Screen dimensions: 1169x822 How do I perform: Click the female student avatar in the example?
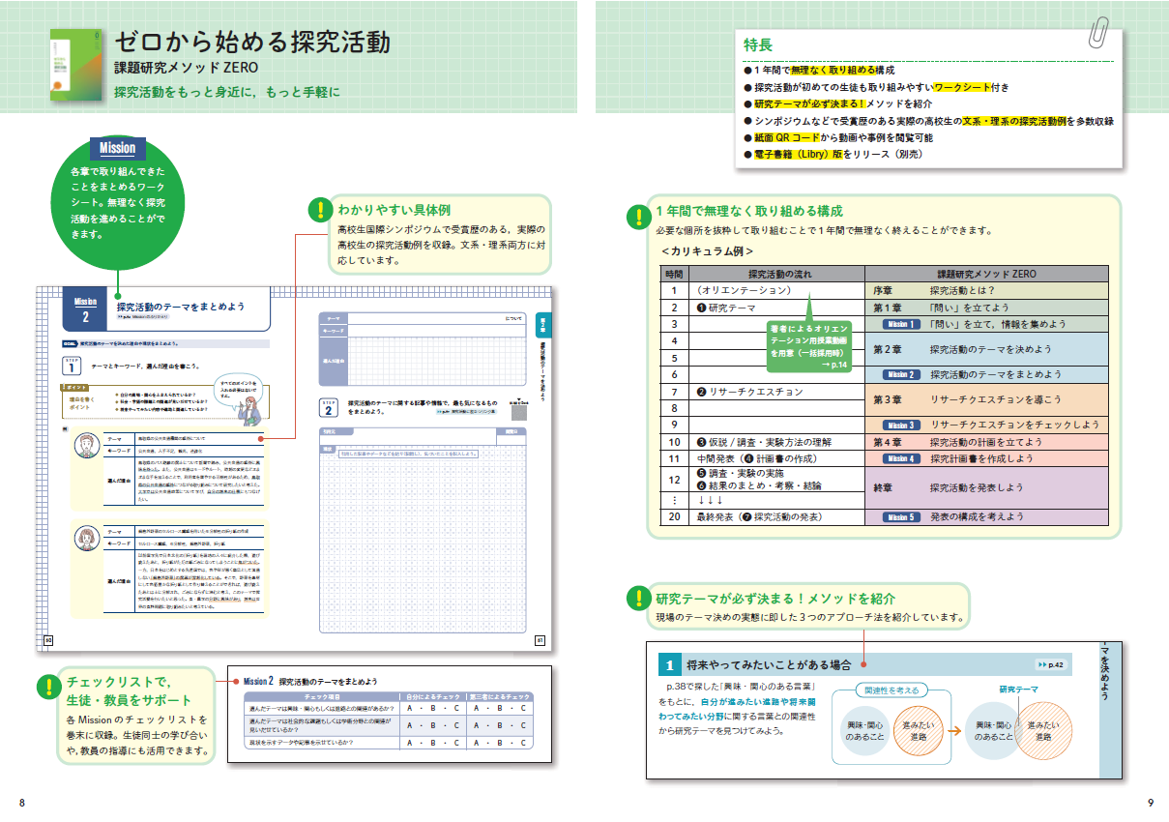point(89,539)
